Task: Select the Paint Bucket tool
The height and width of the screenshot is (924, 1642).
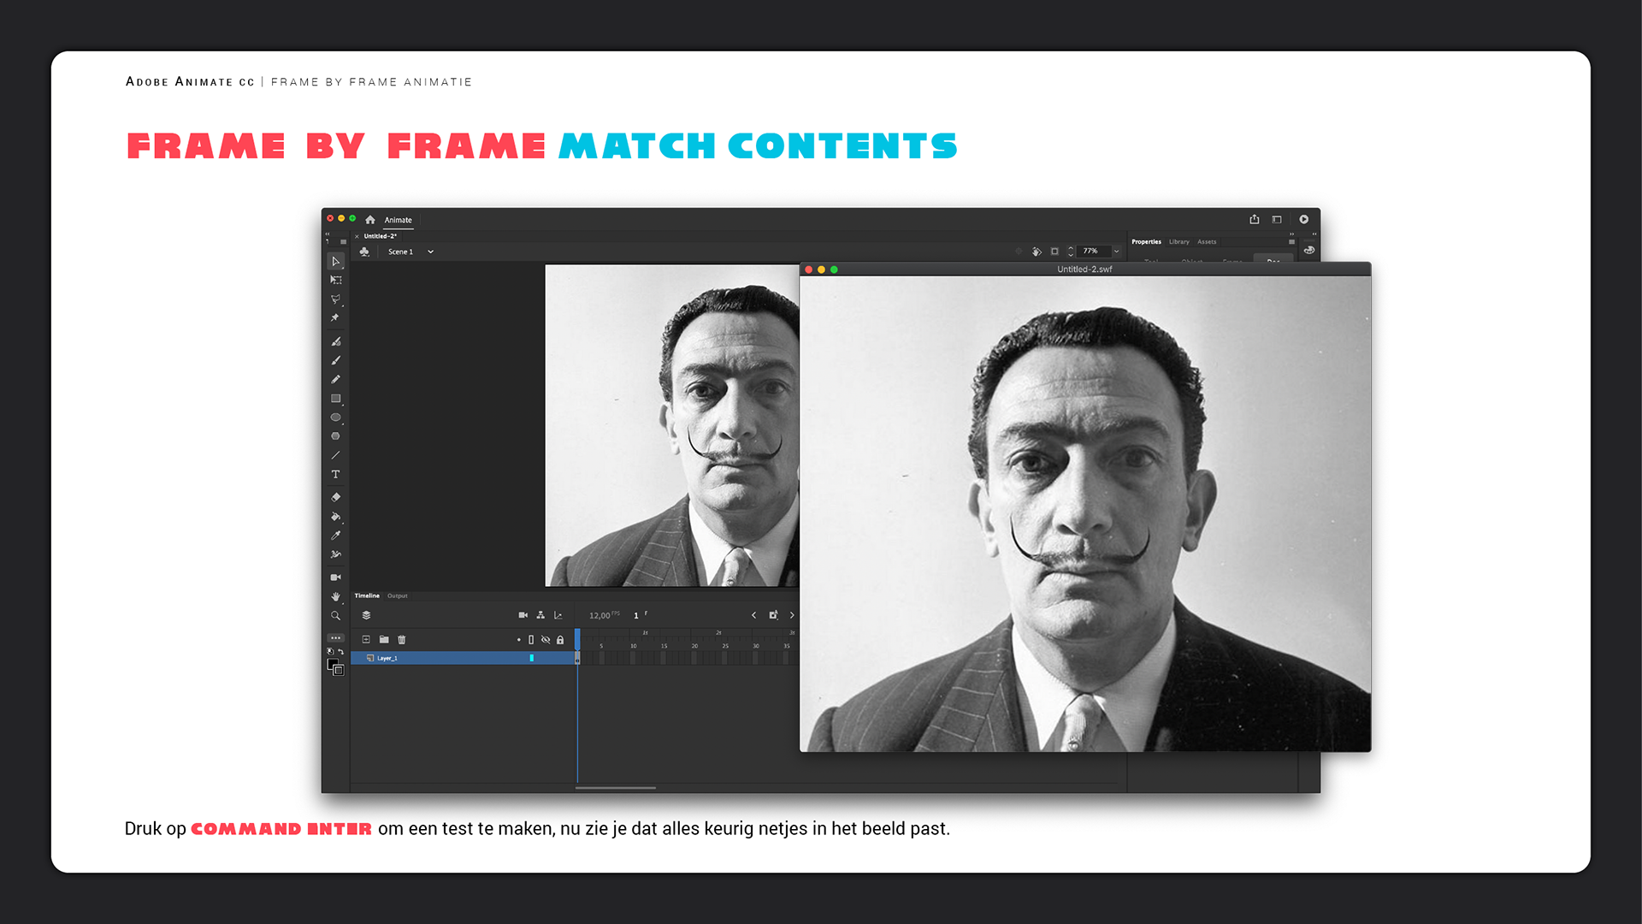Action: coord(335,517)
